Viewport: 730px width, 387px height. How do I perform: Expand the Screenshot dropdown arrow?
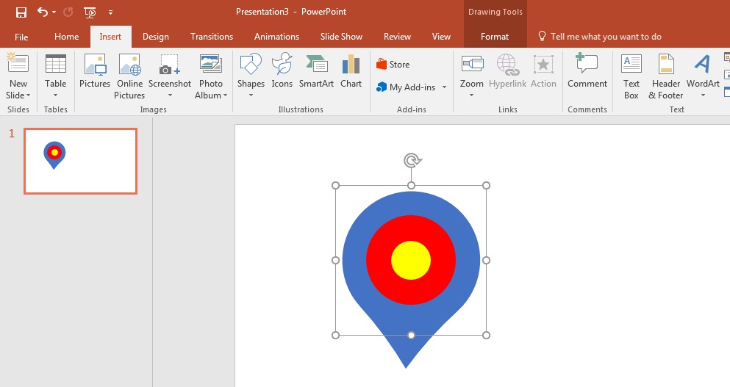click(x=170, y=95)
